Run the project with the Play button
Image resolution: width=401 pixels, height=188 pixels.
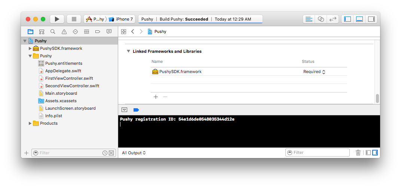57,19
